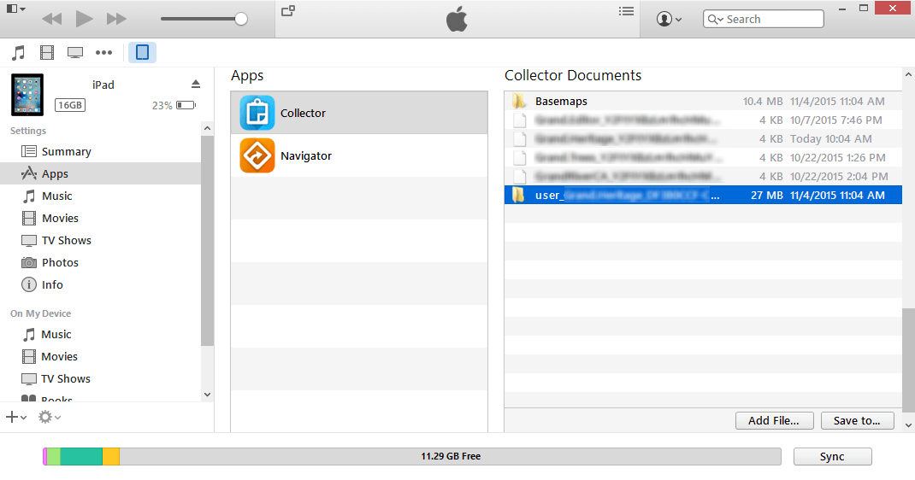Open the account user dropdown
Viewport: 915px width, 480px height.
pyautogui.click(x=669, y=20)
